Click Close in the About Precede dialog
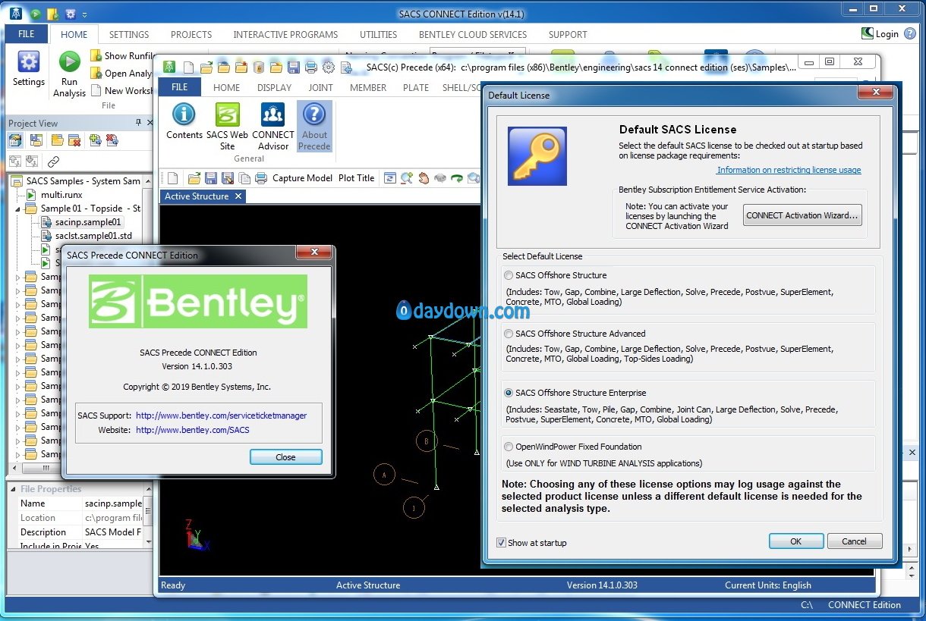Image resolution: width=926 pixels, height=621 pixels. click(285, 457)
